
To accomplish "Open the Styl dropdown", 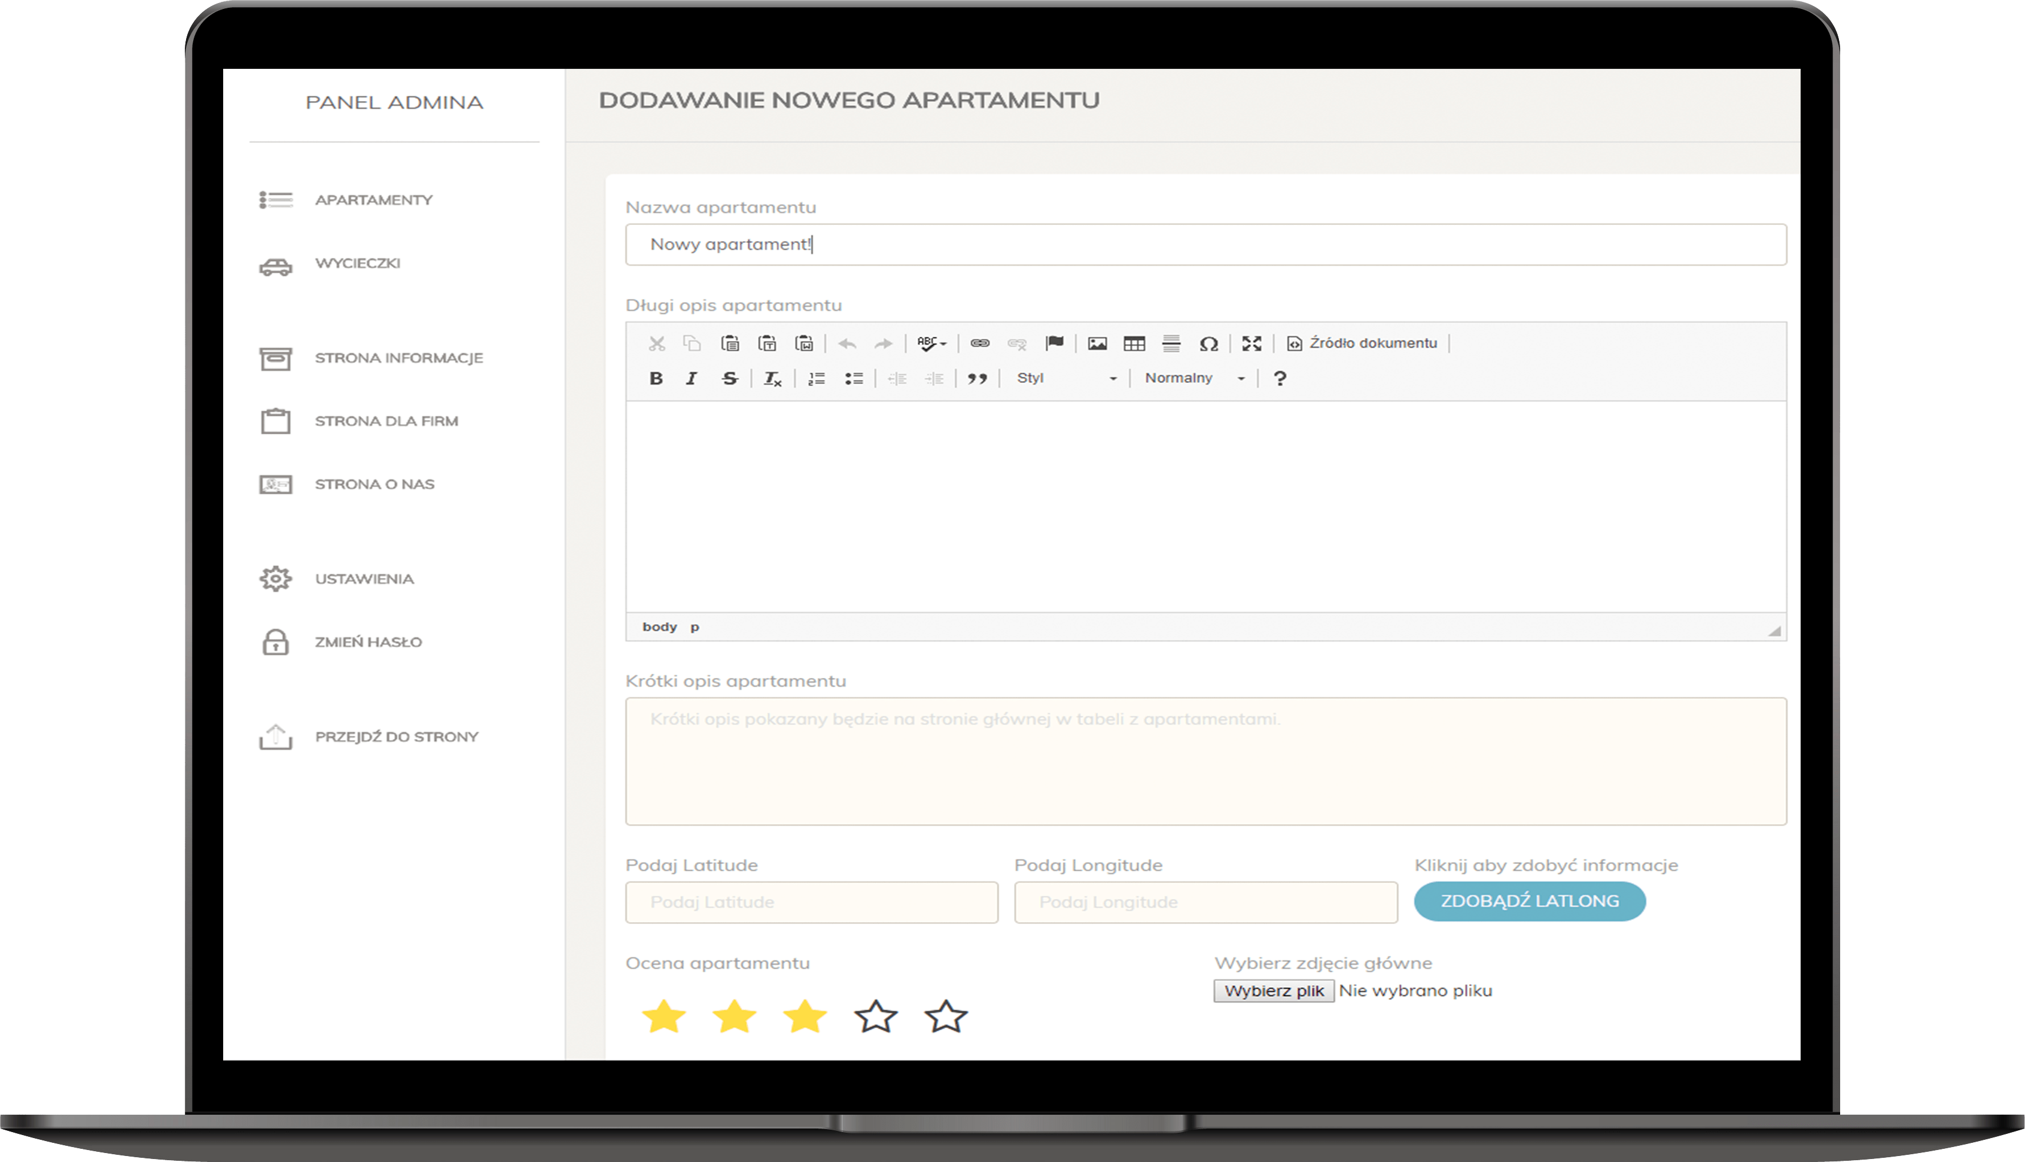I will point(1066,378).
